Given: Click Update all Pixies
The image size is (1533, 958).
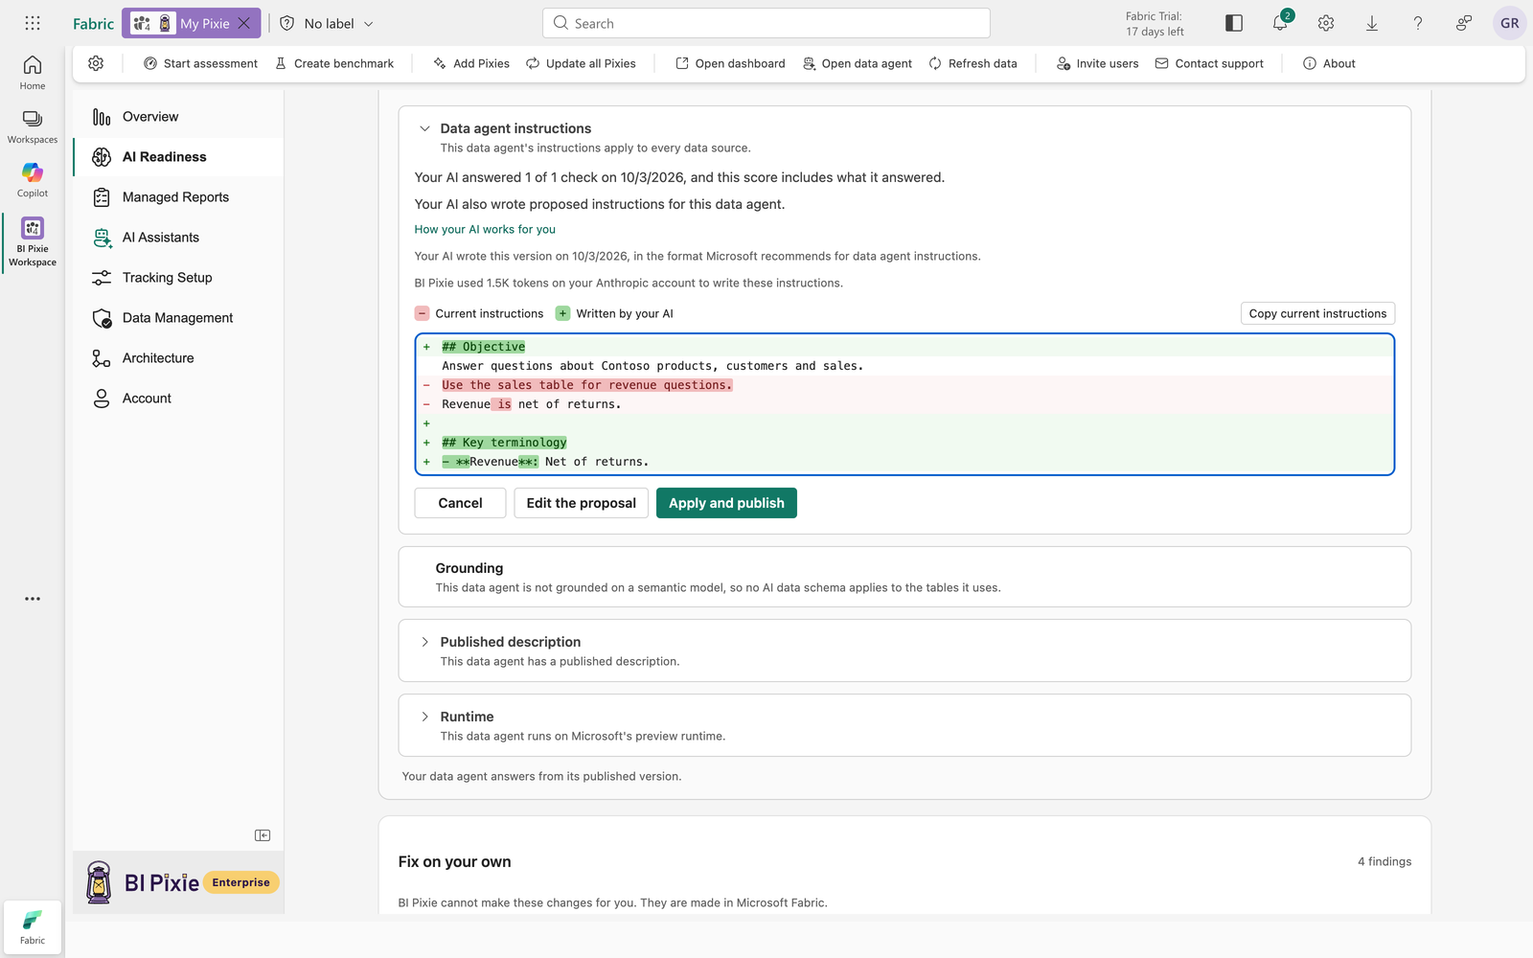Looking at the screenshot, I should [x=581, y=63].
